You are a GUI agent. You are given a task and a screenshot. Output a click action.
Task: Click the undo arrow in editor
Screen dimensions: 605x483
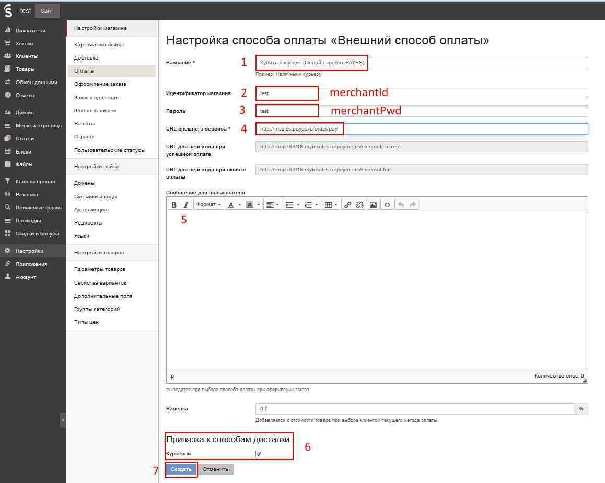pos(401,205)
